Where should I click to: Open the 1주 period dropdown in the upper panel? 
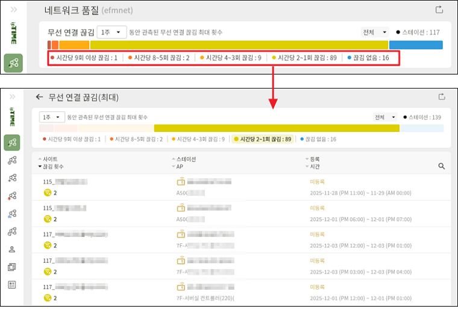pos(111,32)
